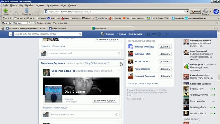
Task: Open Facebook messages icon
Action: click(154, 34)
